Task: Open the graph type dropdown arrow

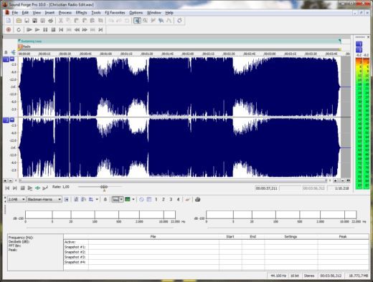Action: 121,199
